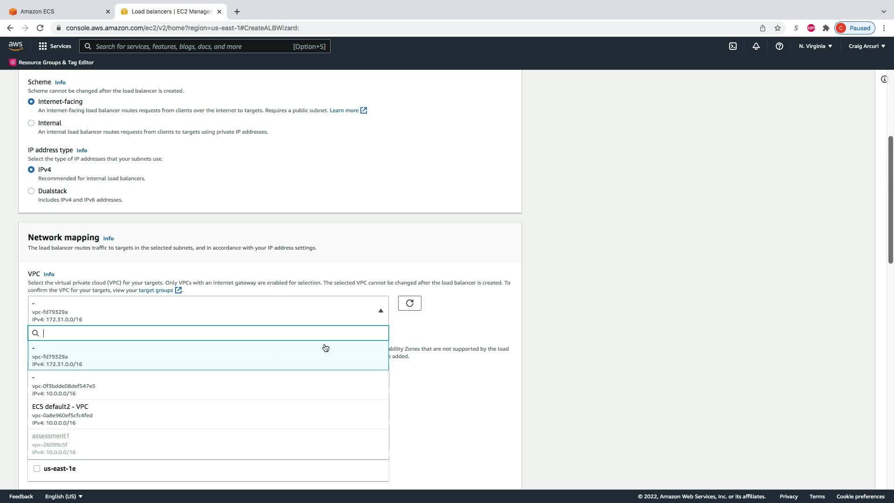Select Dualstack IP address type
Viewport: 894px width, 503px height.
tap(31, 191)
